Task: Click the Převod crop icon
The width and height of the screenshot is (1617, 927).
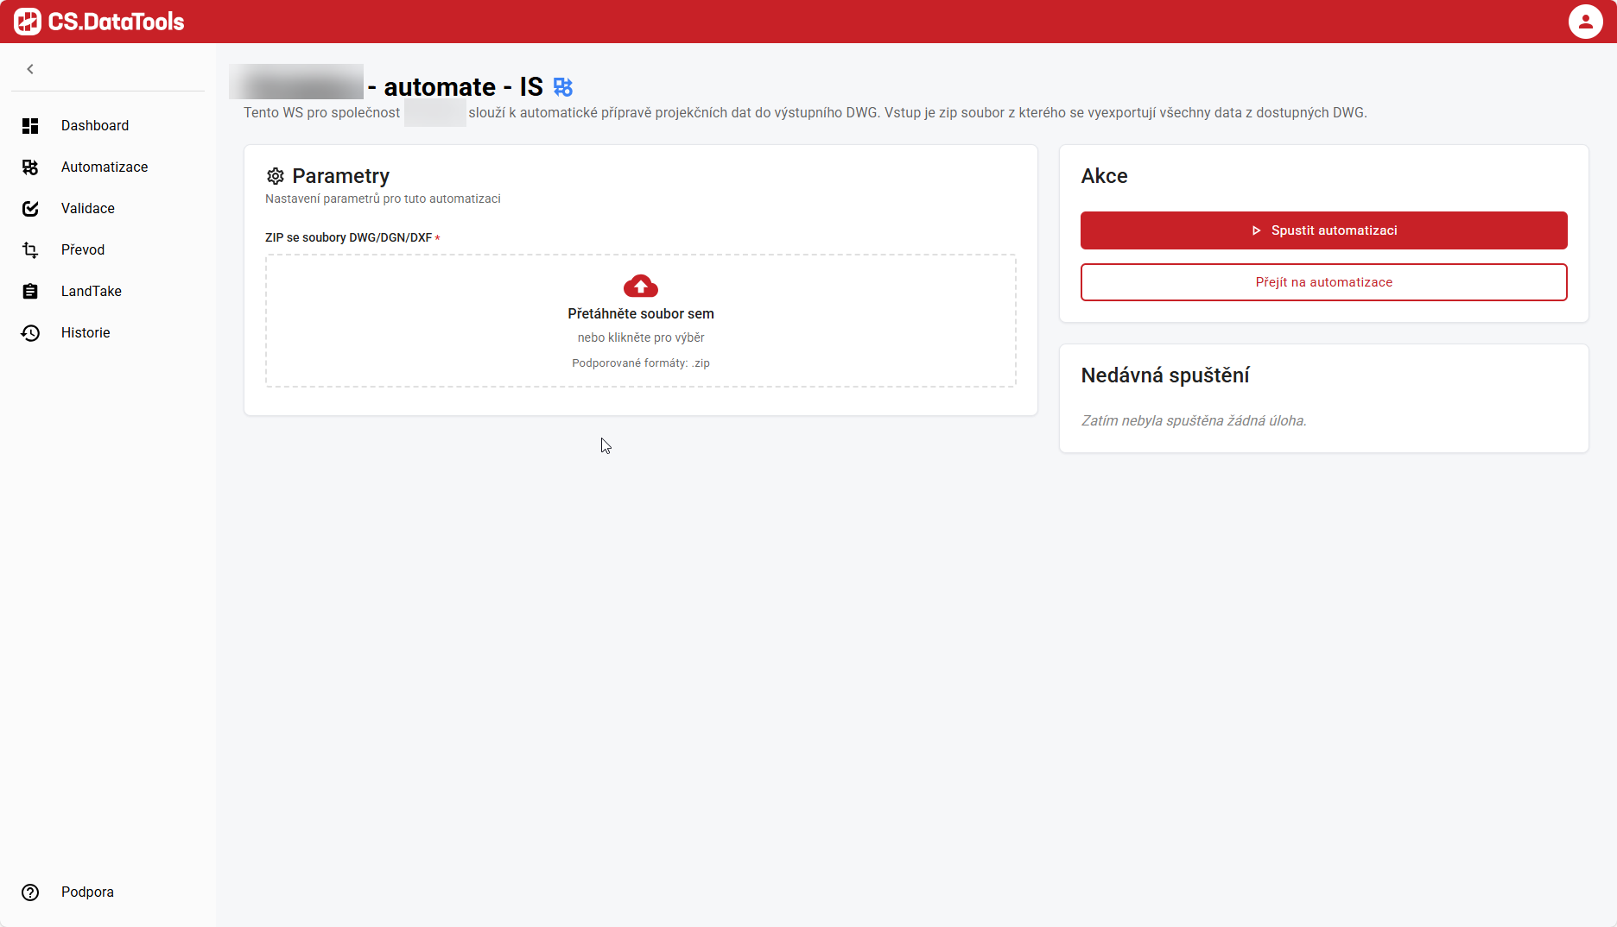Action: click(30, 250)
